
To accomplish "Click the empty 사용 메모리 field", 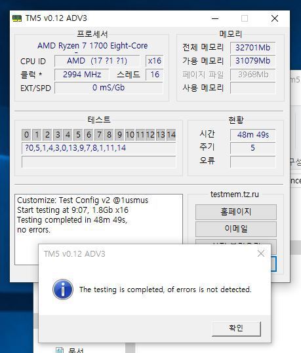I will tap(252, 88).
